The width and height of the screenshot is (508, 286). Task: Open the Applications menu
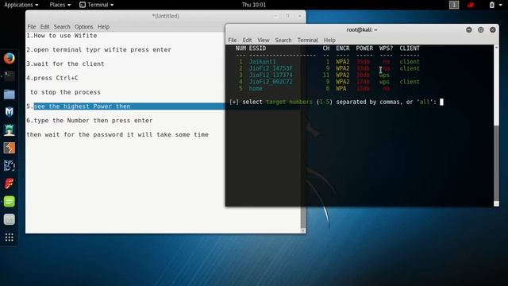click(21, 5)
